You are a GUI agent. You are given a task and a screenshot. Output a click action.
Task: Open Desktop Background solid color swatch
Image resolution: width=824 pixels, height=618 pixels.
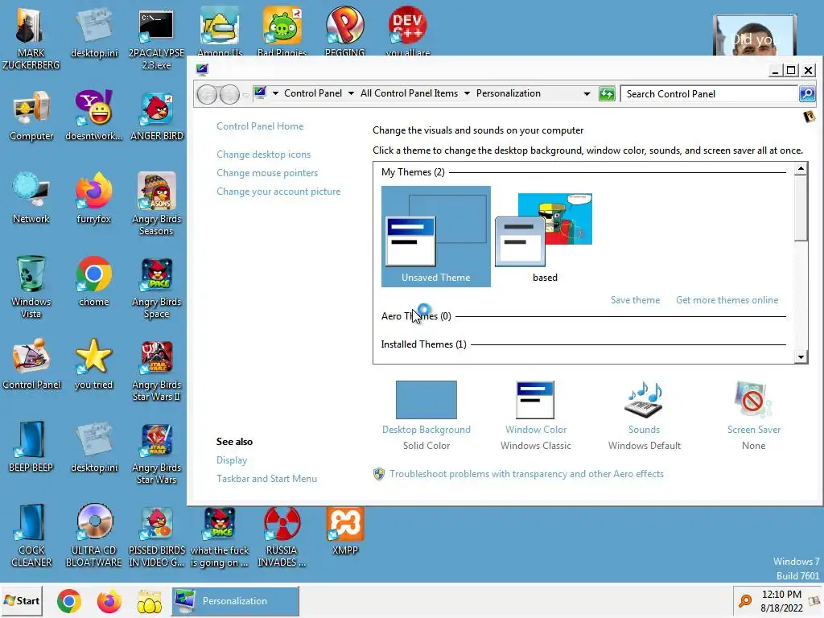426,400
